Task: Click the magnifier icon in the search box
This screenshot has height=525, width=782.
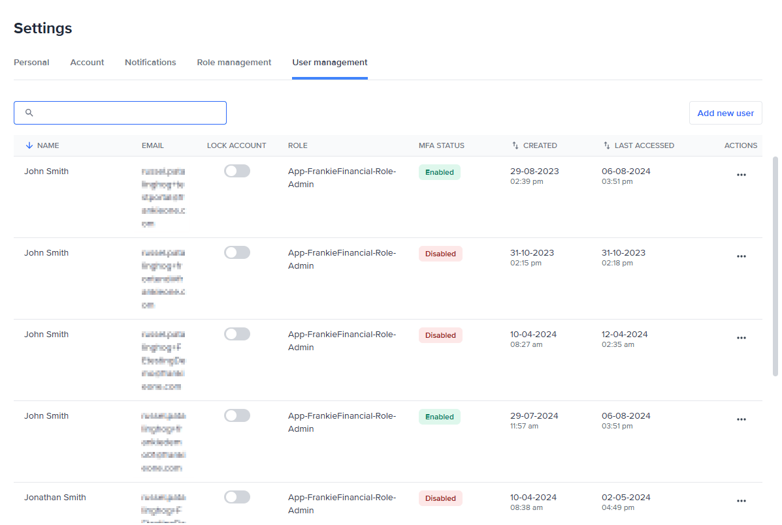Action: coord(29,112)
